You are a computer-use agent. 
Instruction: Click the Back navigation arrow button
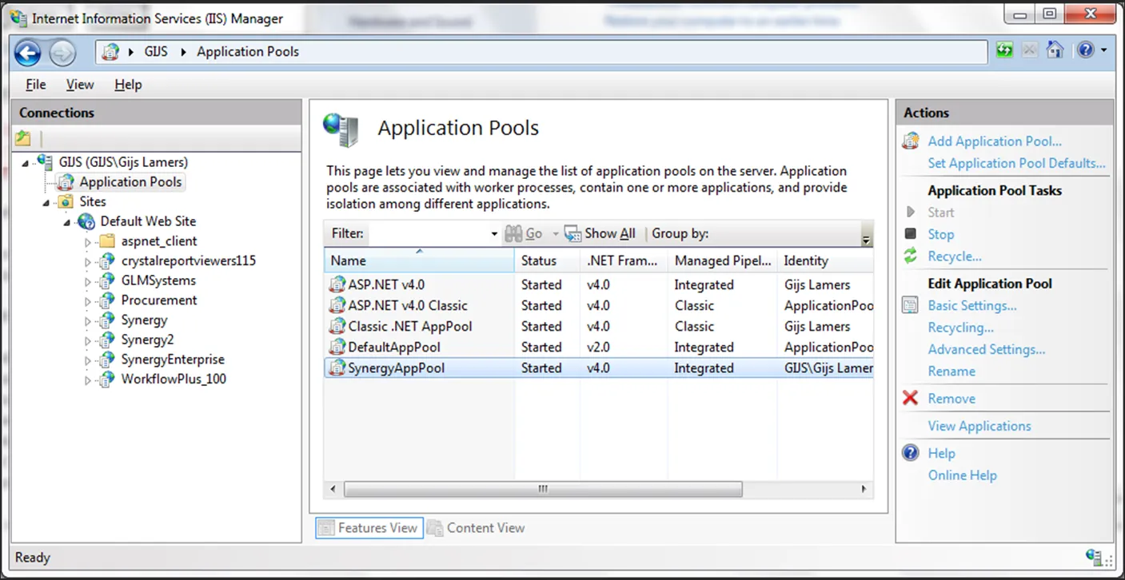pyautogui.click(x=27, y=53)
